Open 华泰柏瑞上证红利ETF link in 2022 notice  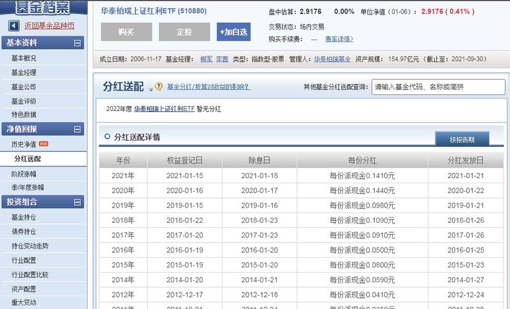(x=164, y=109)
